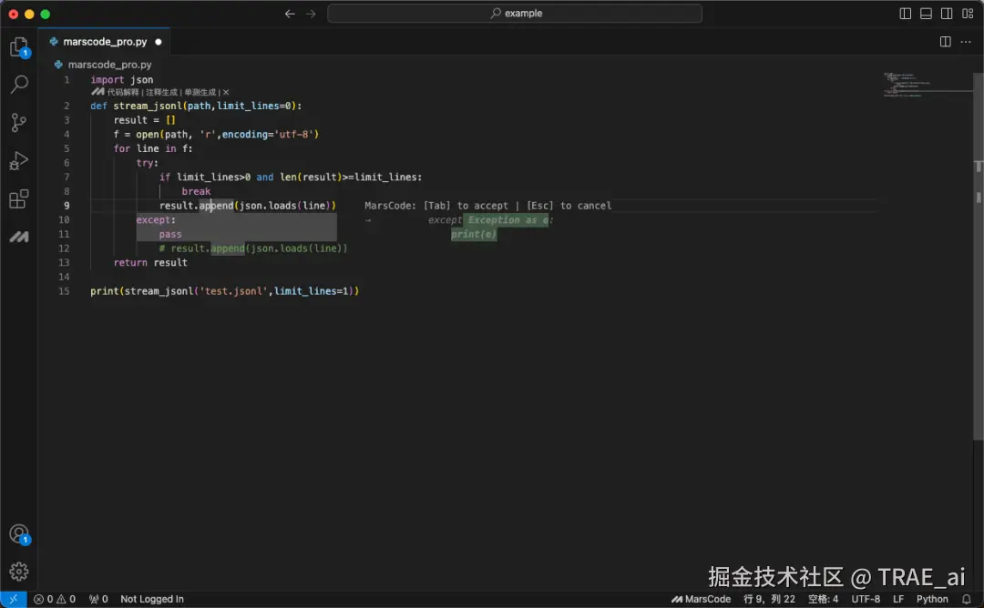This screenshot has width=984, height=608.
Task: Click MarsCode status bar item
Action: click(x=701, y=599)
